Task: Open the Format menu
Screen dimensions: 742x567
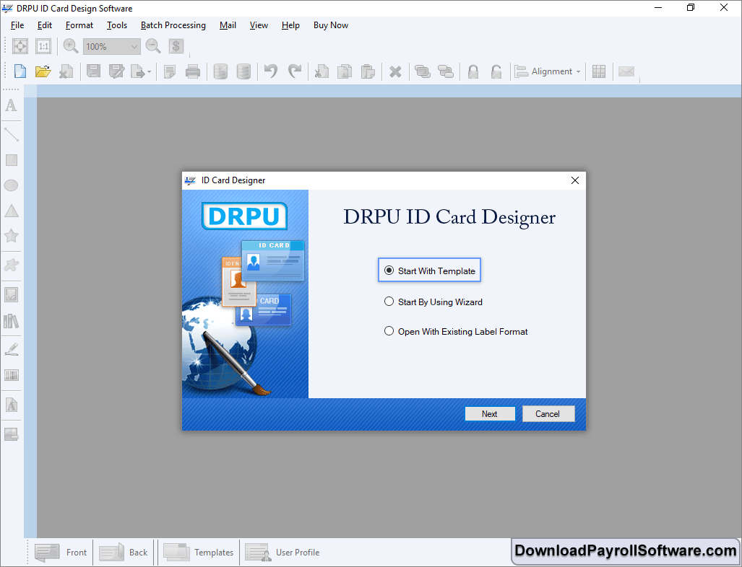Action: coord(79,25)
